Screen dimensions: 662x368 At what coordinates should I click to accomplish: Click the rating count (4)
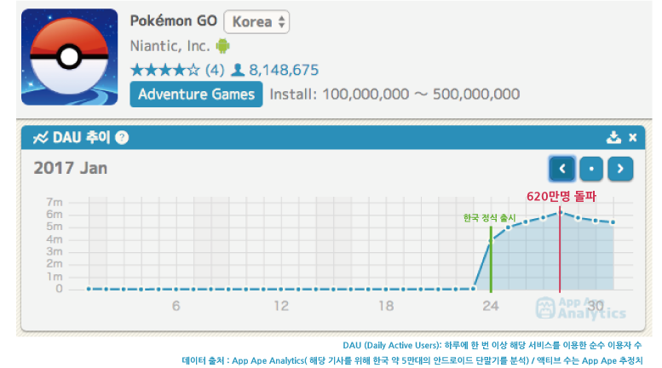coord(215,70)
